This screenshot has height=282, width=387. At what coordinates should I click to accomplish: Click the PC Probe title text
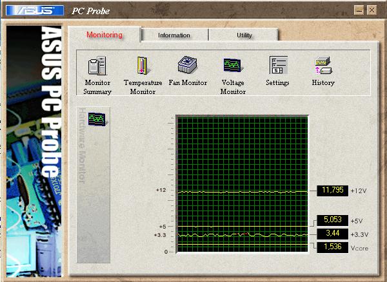click(90, 11)
